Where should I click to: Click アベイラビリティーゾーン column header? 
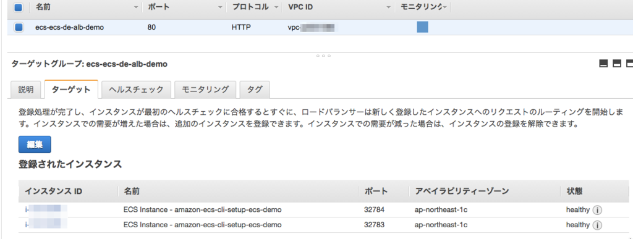(x=462, y=191)
